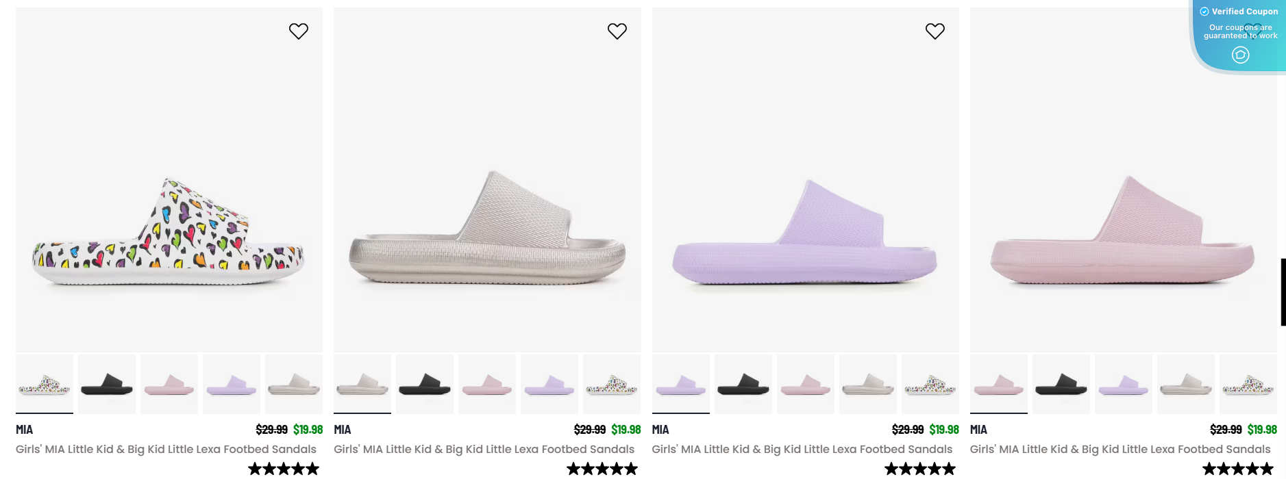Click the circular icon in the Verified Coupon badge
1286x479 pixels.
click(x=1241, y=55)
